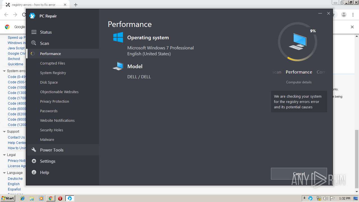Show hidden tray icons arrow

[304, 198]
